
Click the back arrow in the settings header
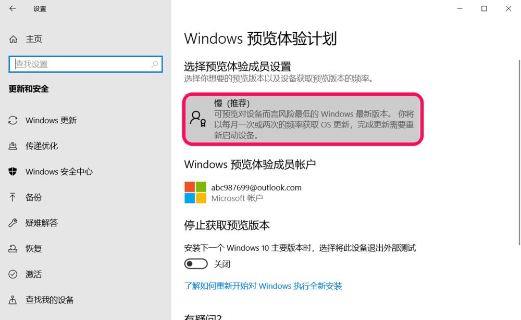(x=13, y=9)
